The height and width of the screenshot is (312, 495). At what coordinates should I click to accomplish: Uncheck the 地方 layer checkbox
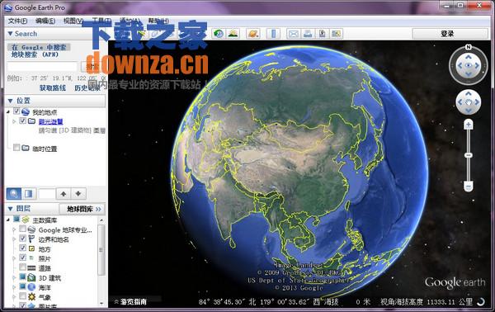tap(23, 248)
